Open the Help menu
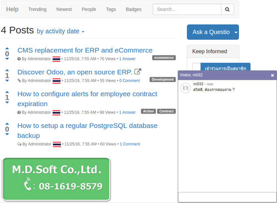Image resolution: width=277 pixels, height=203 pixels. pos(12,9)
